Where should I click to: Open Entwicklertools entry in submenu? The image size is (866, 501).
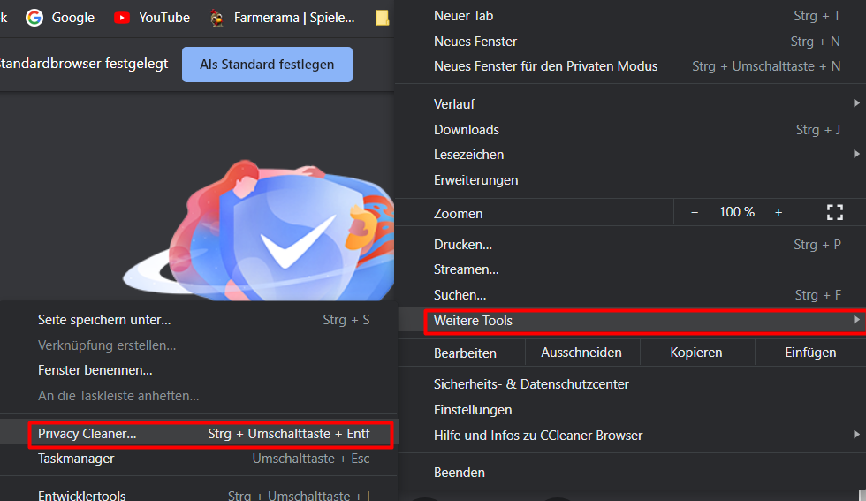point(199,495)
